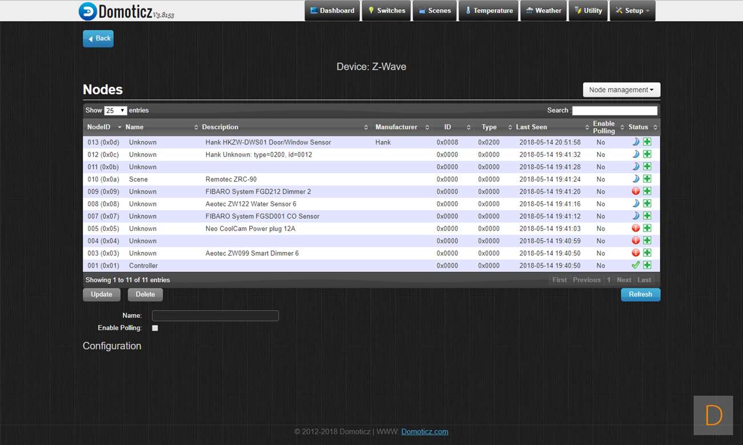Open the Utility section
Image resolution: width=743 pixels, height=445 pixels.
click(x=588, y=11)
